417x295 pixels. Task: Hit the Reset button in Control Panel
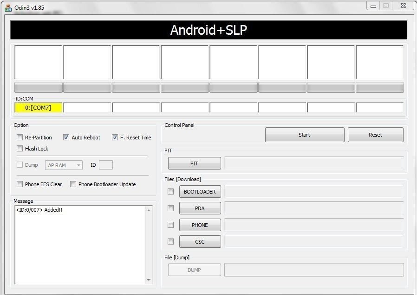tap(376, 135)
